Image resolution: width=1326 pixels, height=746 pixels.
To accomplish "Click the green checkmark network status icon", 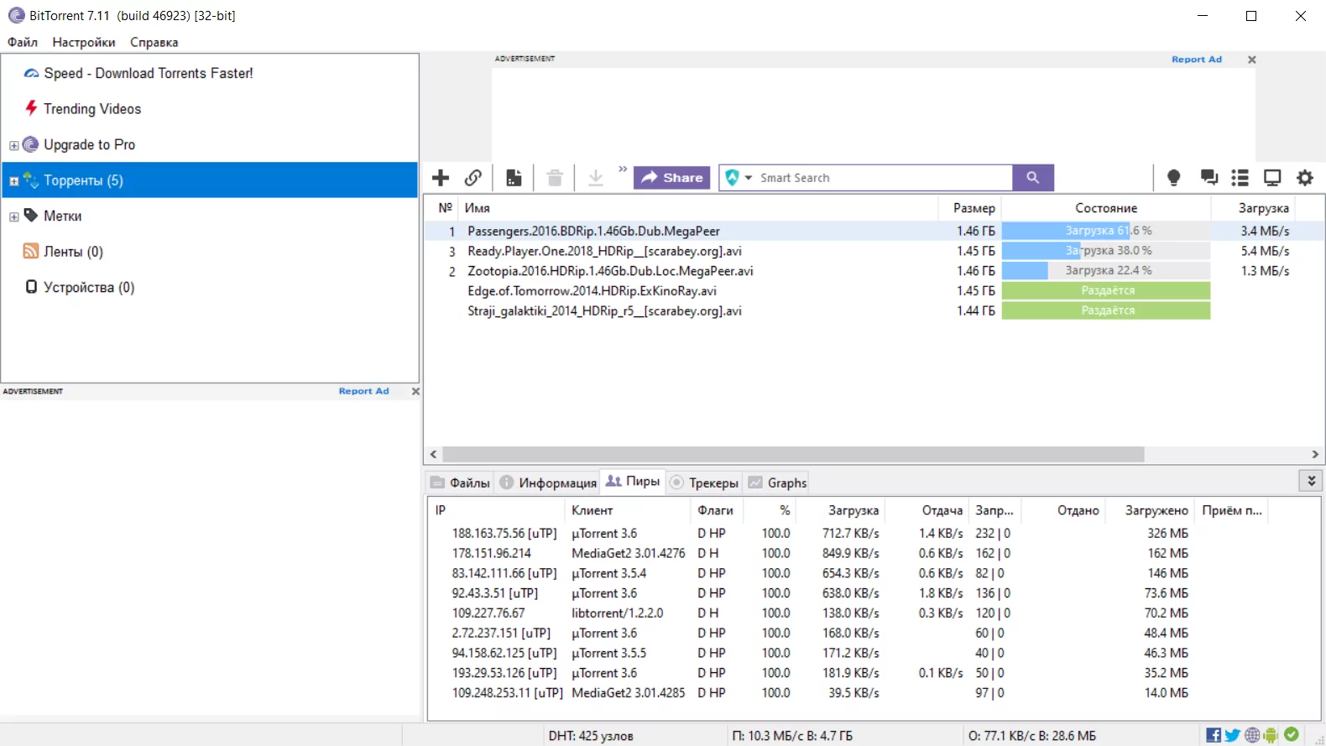I will click(x=1291, y=734).
